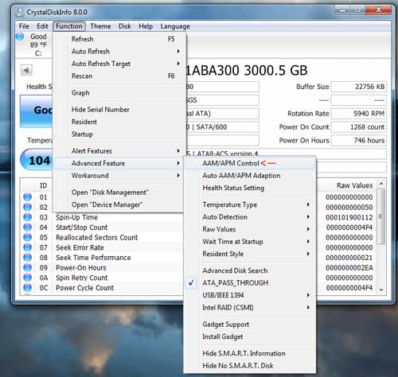Screen dimensions: 398x377
Task: Click the Power On Hours value field
Action: pyautogui.click(x=359, y=141)
